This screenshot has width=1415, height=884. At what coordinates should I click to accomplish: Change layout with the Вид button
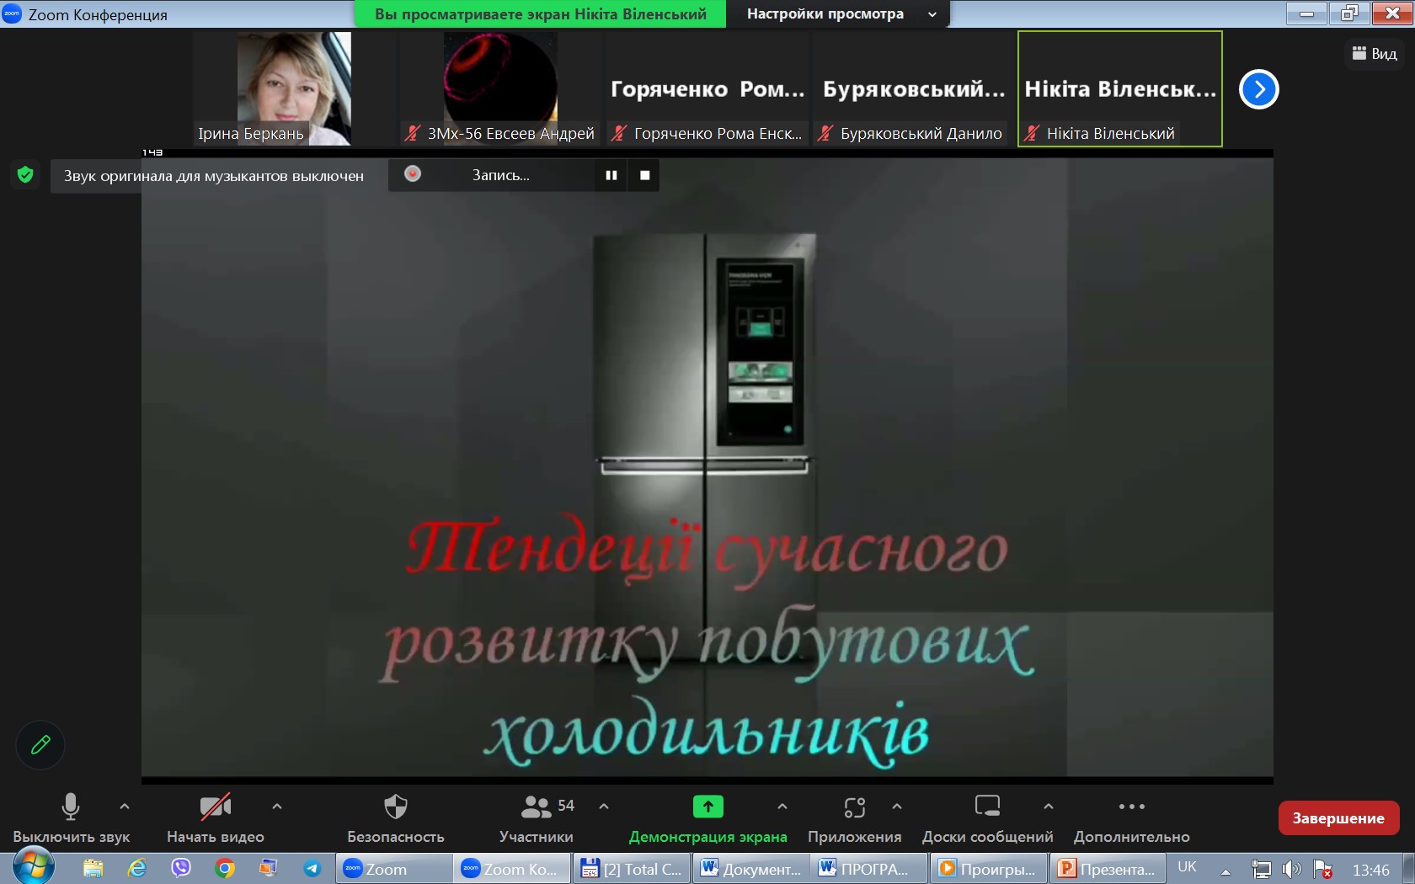click(x=1375, y=54)
